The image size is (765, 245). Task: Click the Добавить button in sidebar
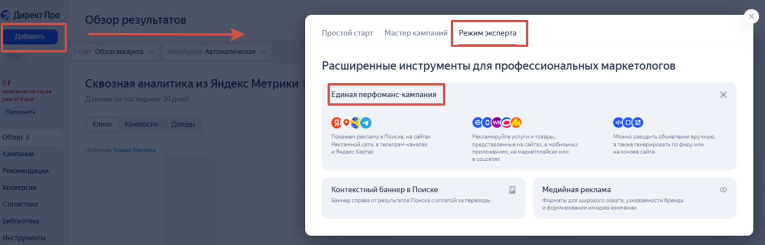pyautogui.click(x=30, y=37)
